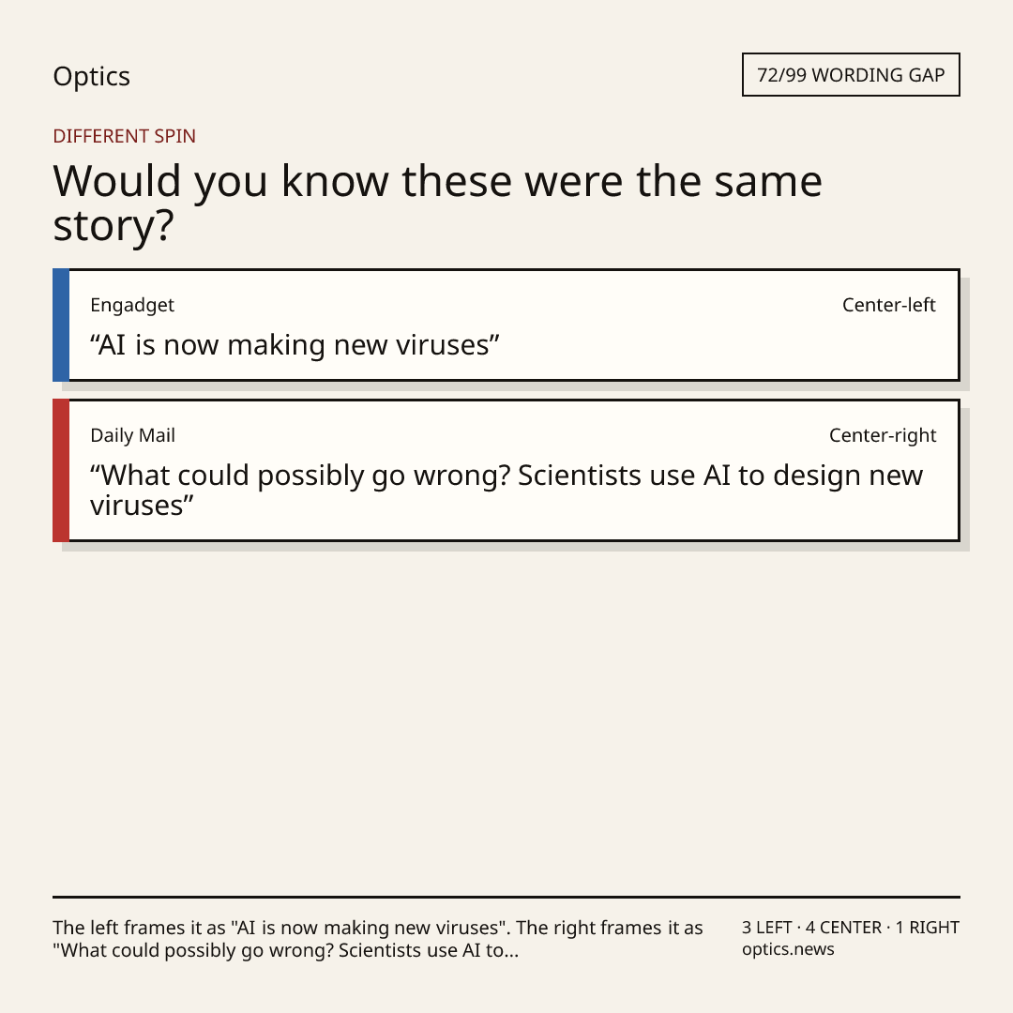Image resolution: width=1013 pixels, height=1013 pixels.
Task: Click the blue color bar on Engadget card
Action: [61, 325]
